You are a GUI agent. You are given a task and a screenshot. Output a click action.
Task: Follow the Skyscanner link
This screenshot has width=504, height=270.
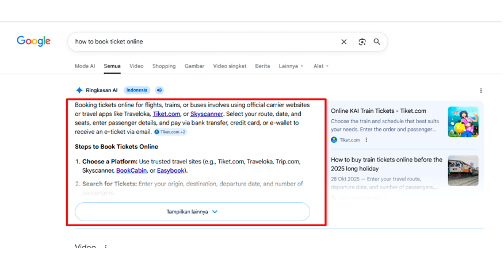point(207,114)
